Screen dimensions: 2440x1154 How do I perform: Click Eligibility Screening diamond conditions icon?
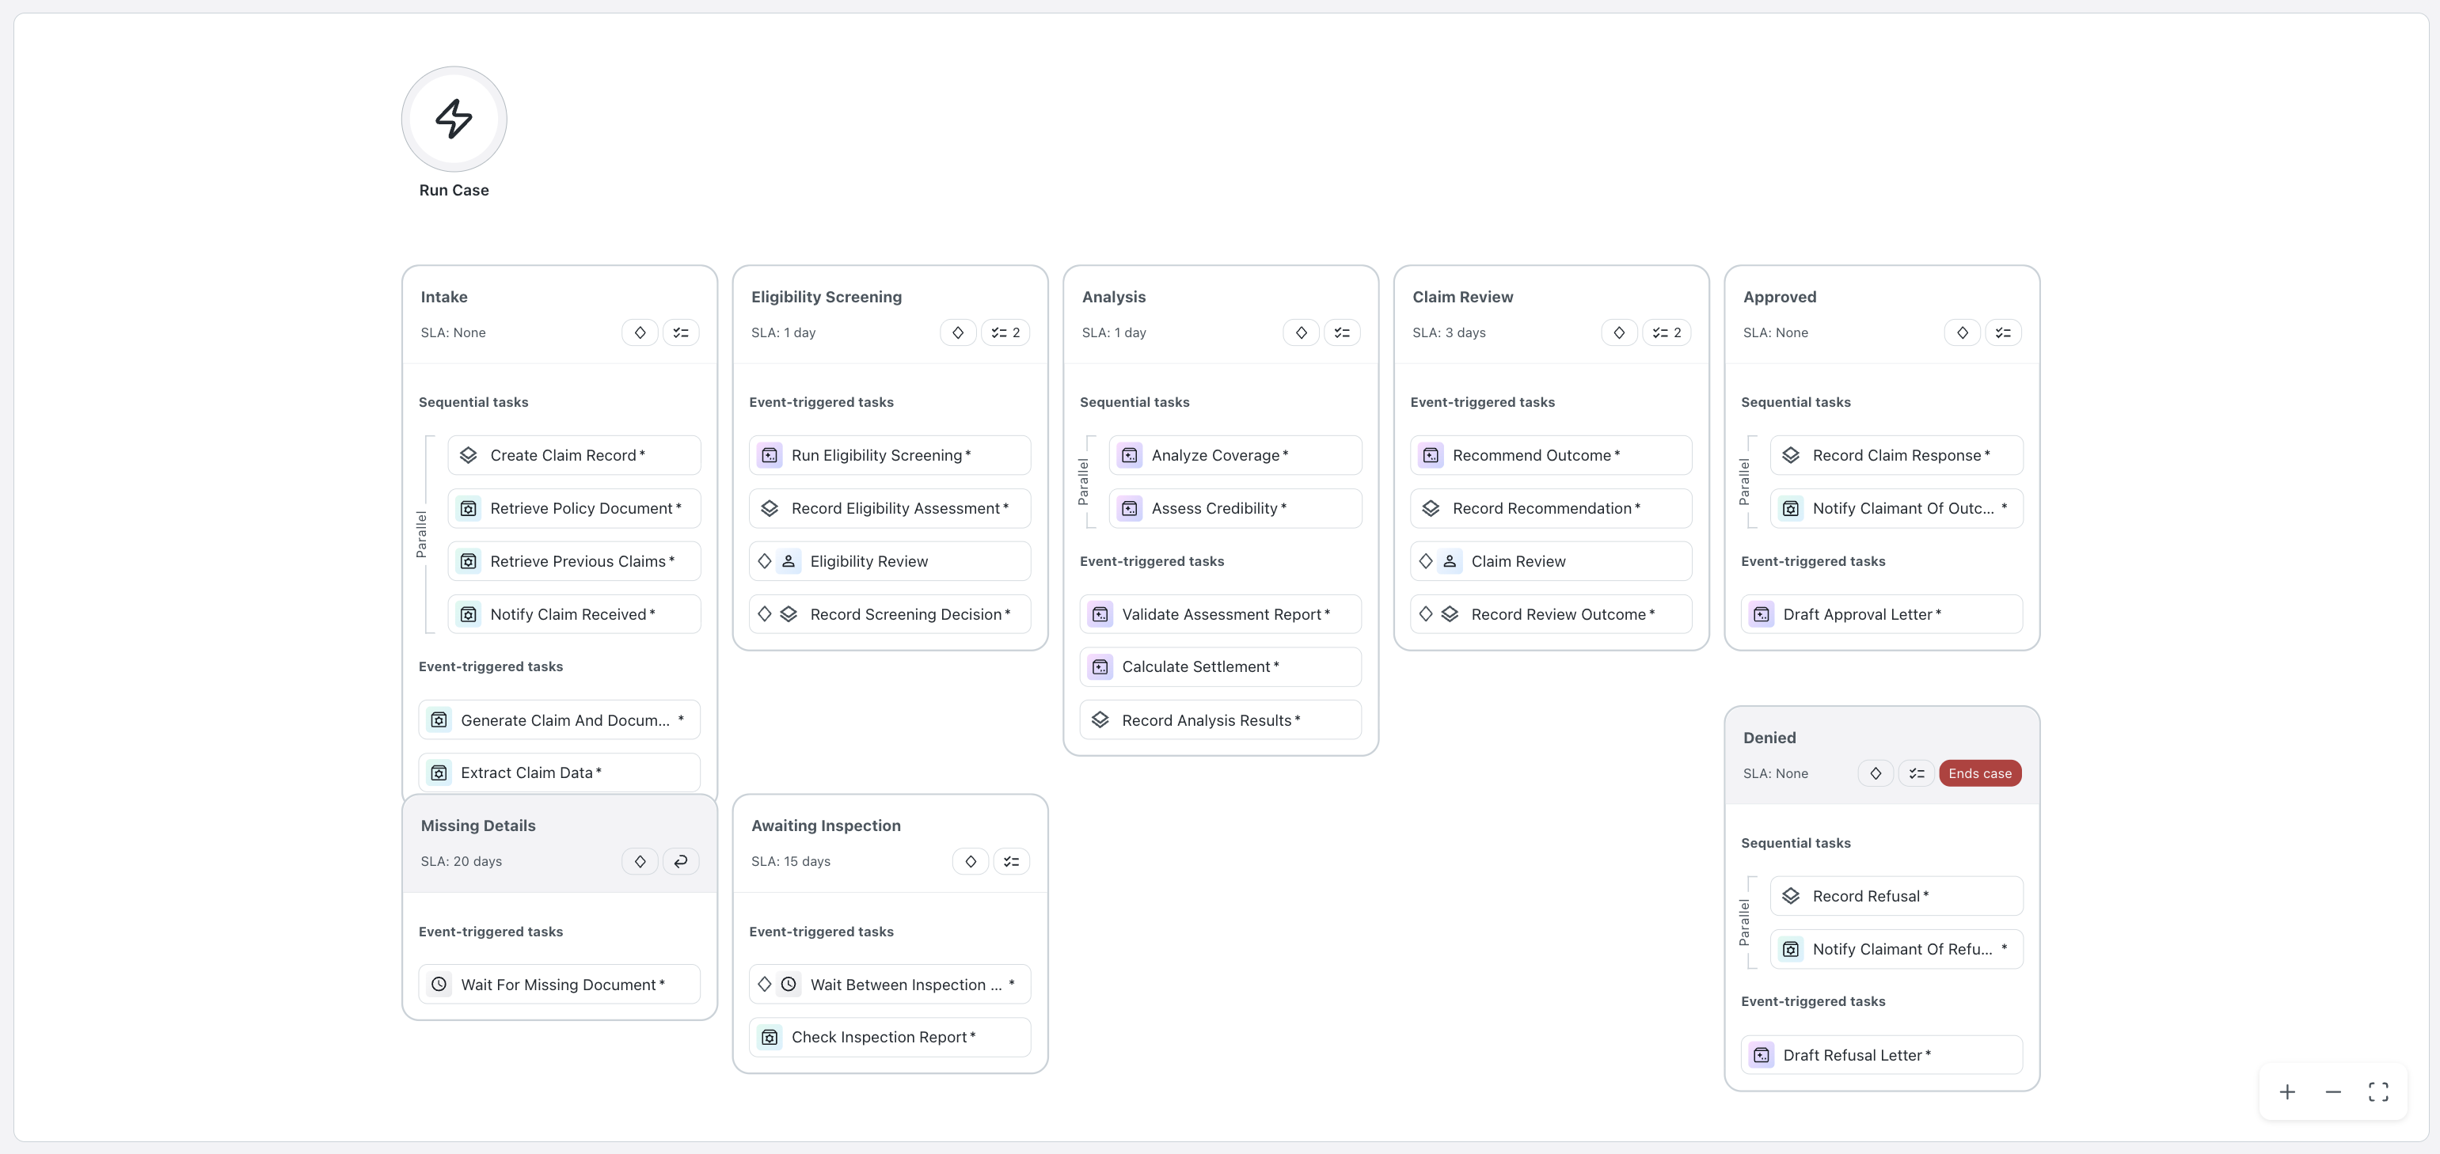pyautogui.click(x=958, y=332)
